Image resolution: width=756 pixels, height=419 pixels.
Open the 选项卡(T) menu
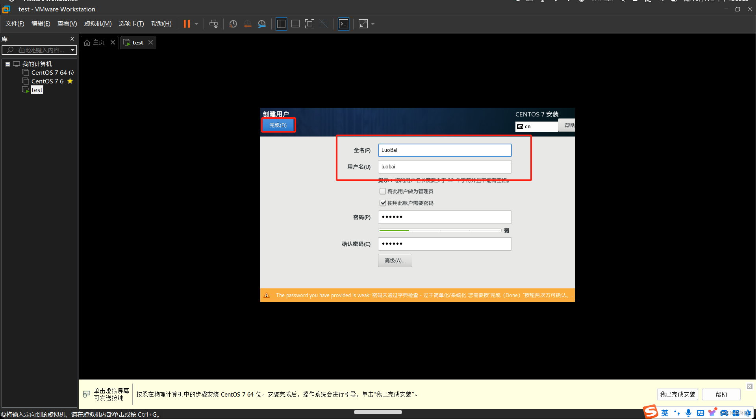pos(132,24)
